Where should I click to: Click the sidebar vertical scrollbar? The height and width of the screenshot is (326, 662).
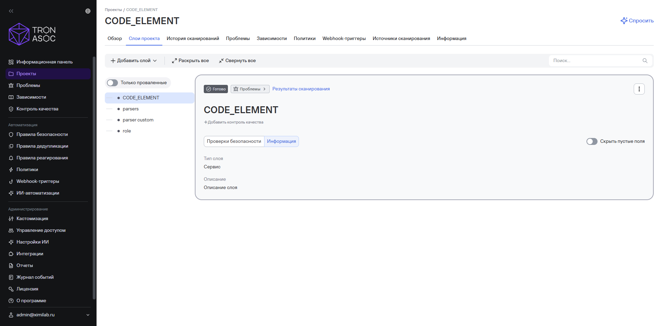[x=94, y=178]
